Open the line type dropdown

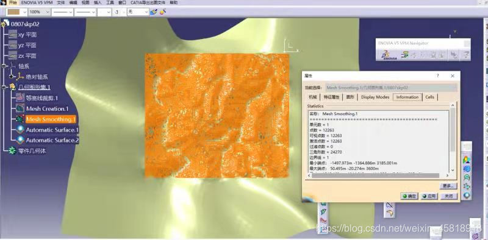(x=85, y=12)
